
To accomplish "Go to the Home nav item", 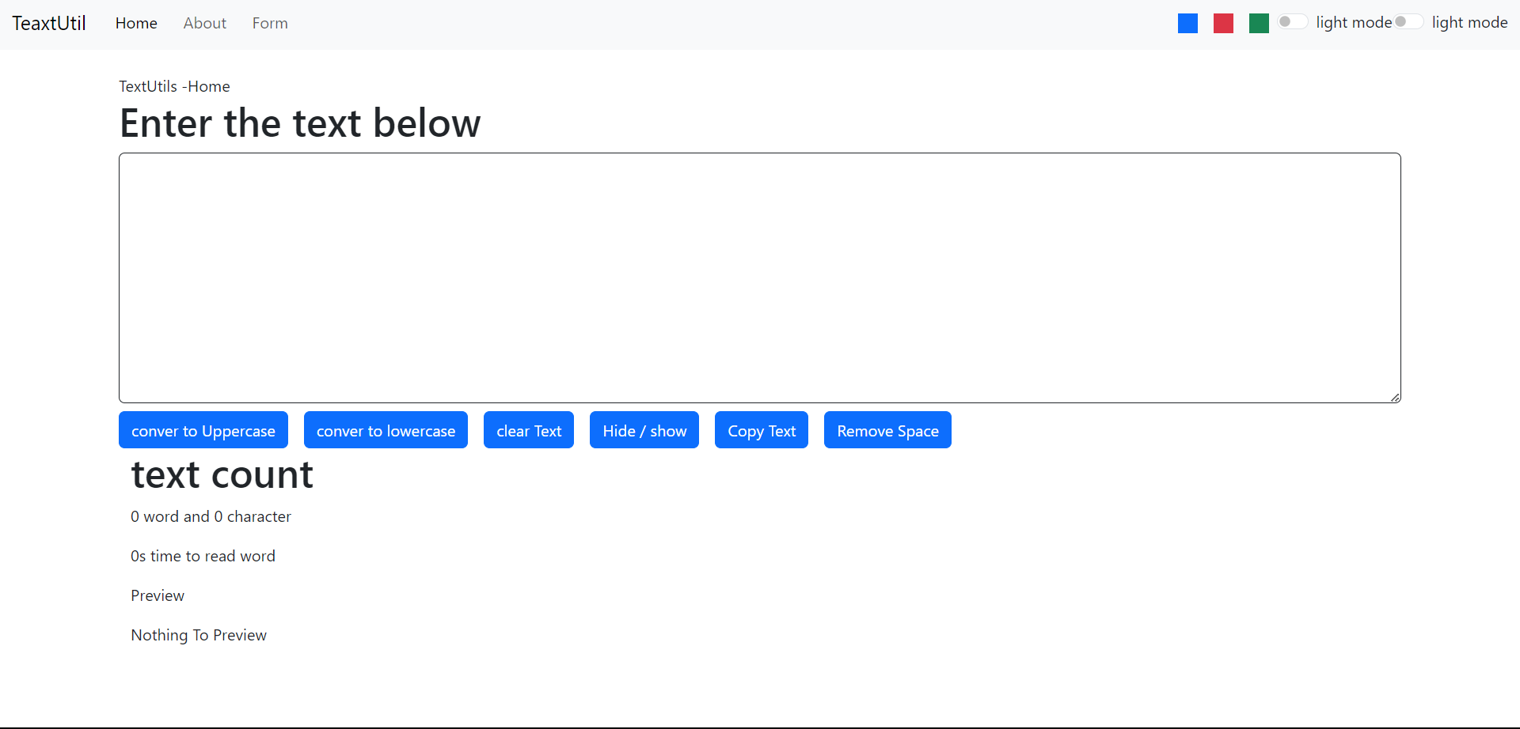I will [x=136, y=24].
